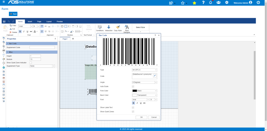Toggle the Auto Scale checkbox
Image resolution: width=267 pixels, height=131 pixels.
click(133, 86)
